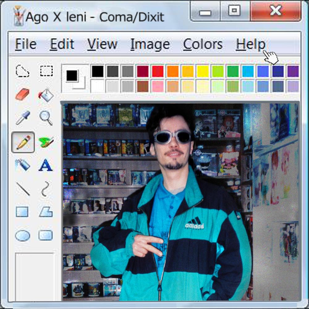
Task: Pick the lime green swatch
Action: (218, 71)
